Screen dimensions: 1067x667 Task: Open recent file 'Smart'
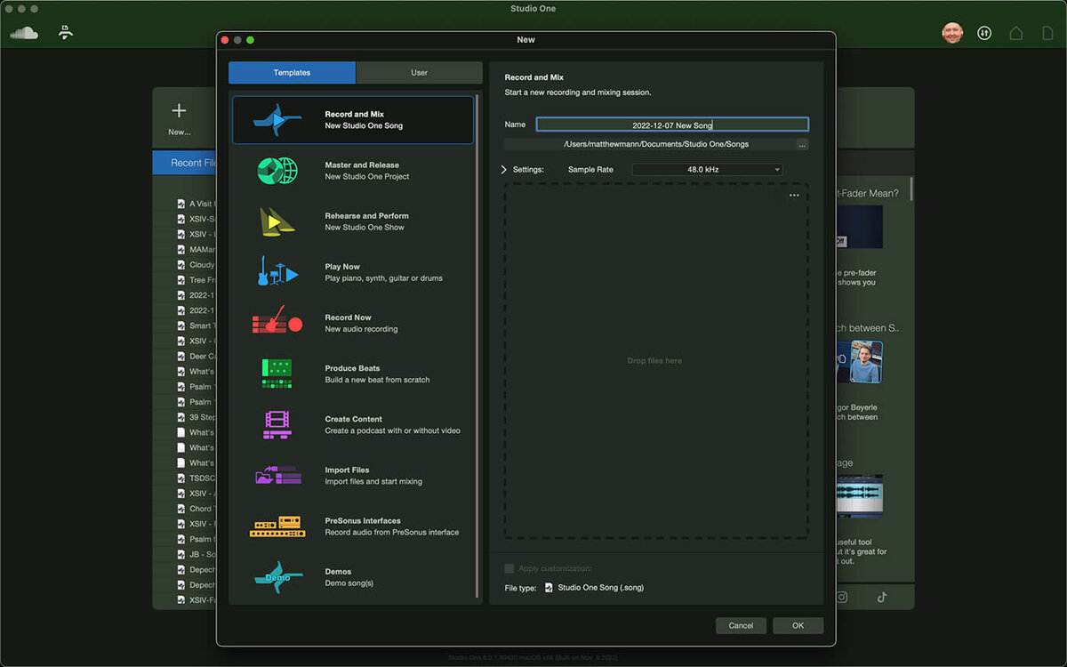[x=200, y=326]
